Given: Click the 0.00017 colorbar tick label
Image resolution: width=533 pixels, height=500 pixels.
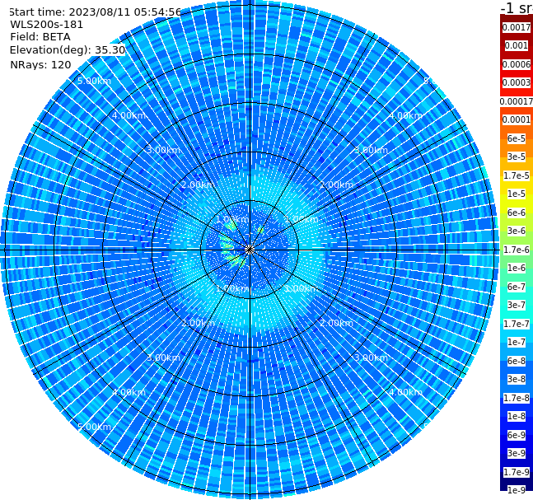Looking at the screenshot, I should pyautogui.click(x=517, y=101).
